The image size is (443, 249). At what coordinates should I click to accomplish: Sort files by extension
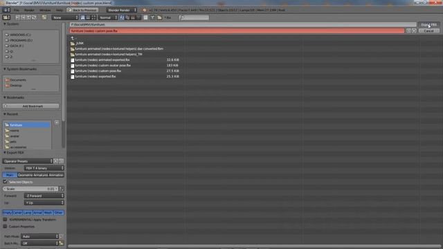tap(127, 17)
